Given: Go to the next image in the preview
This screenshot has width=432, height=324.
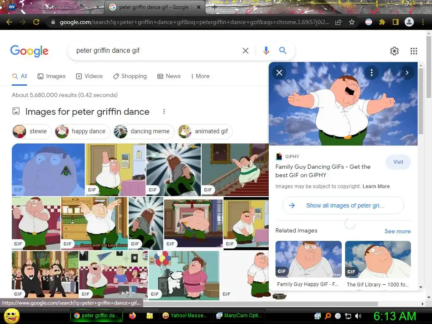Looking at the screenshot, I should click(x=407, y=73).
